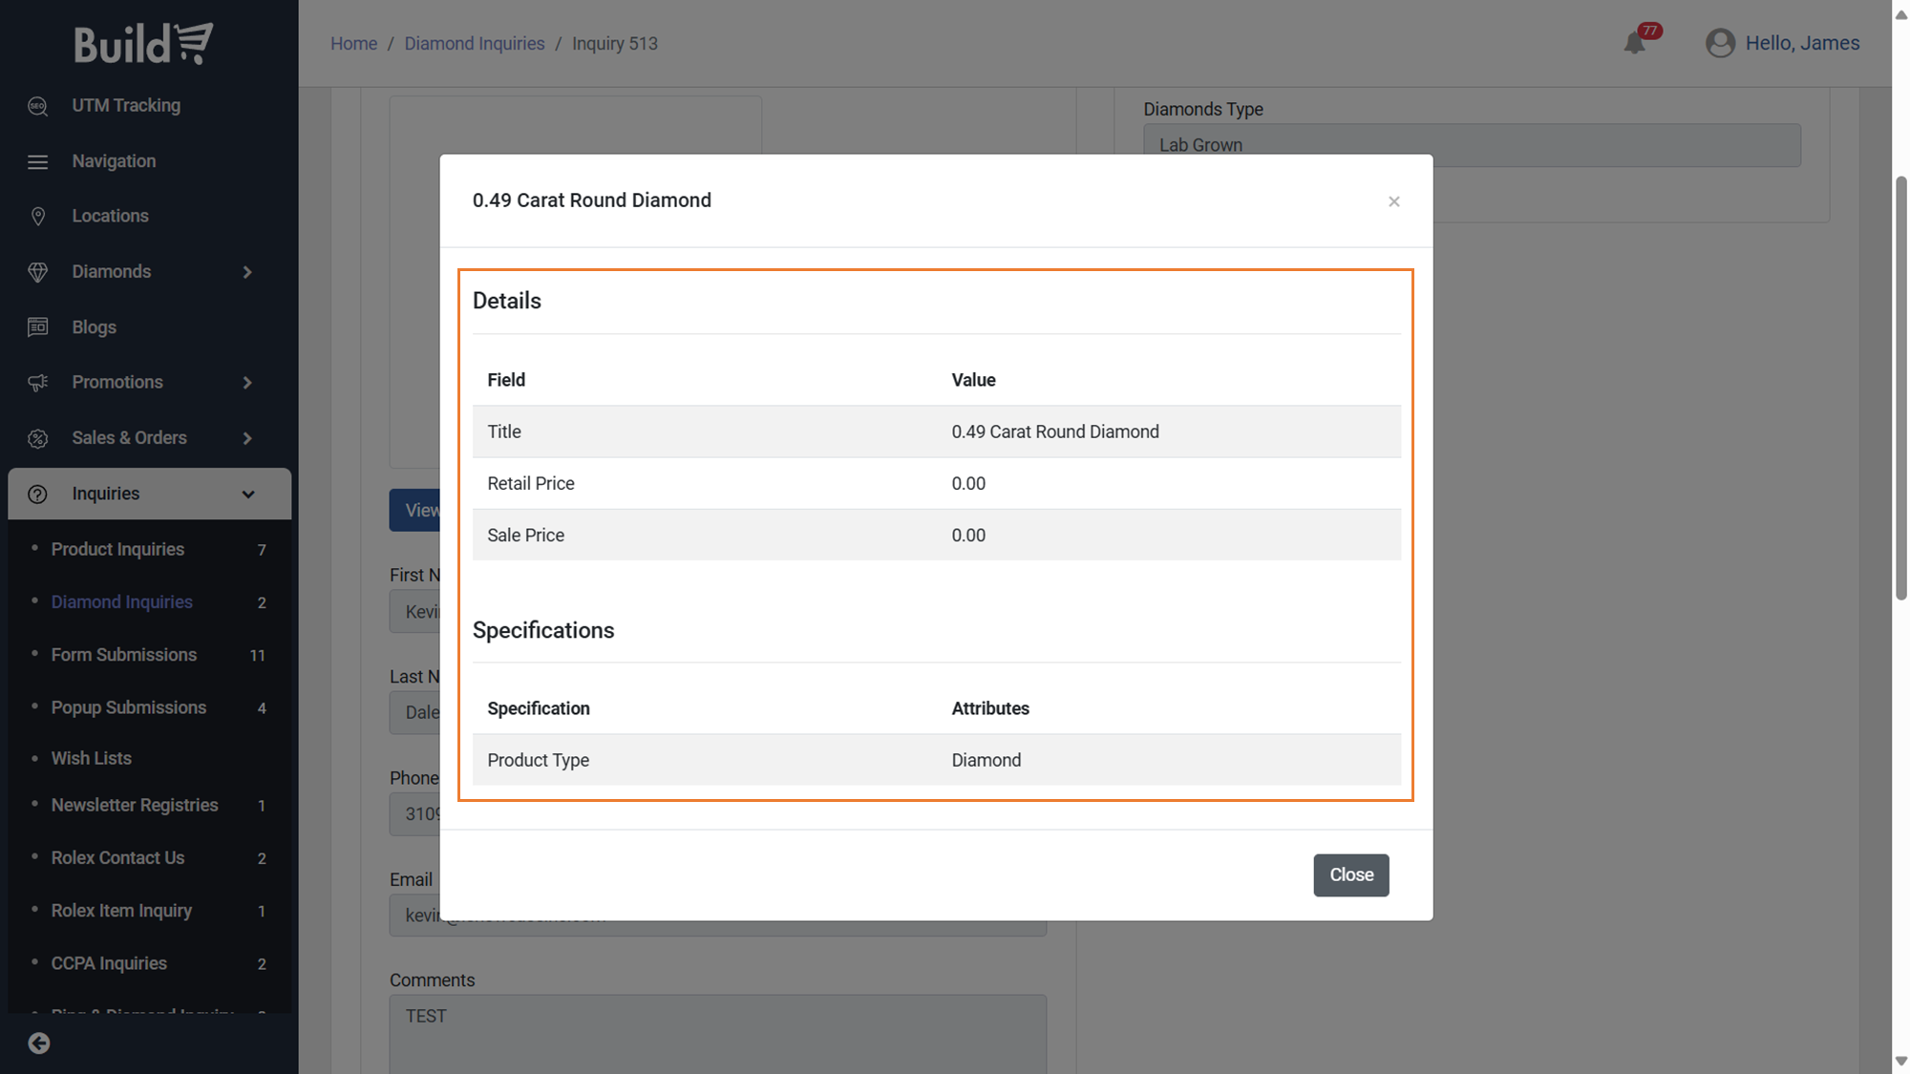
Task: Click the 'Sale Price' field label
Action: 525,536
